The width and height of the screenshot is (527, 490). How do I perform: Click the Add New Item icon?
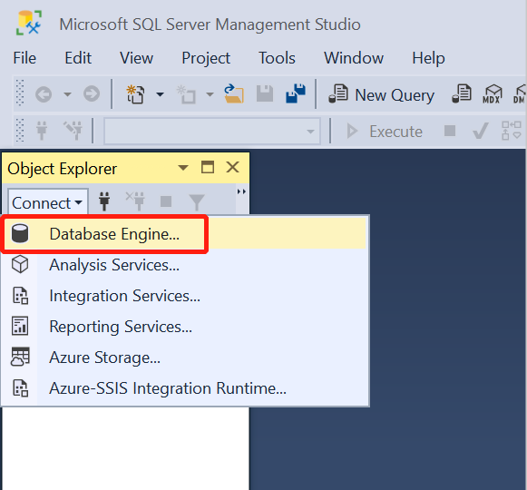(186, 94)
